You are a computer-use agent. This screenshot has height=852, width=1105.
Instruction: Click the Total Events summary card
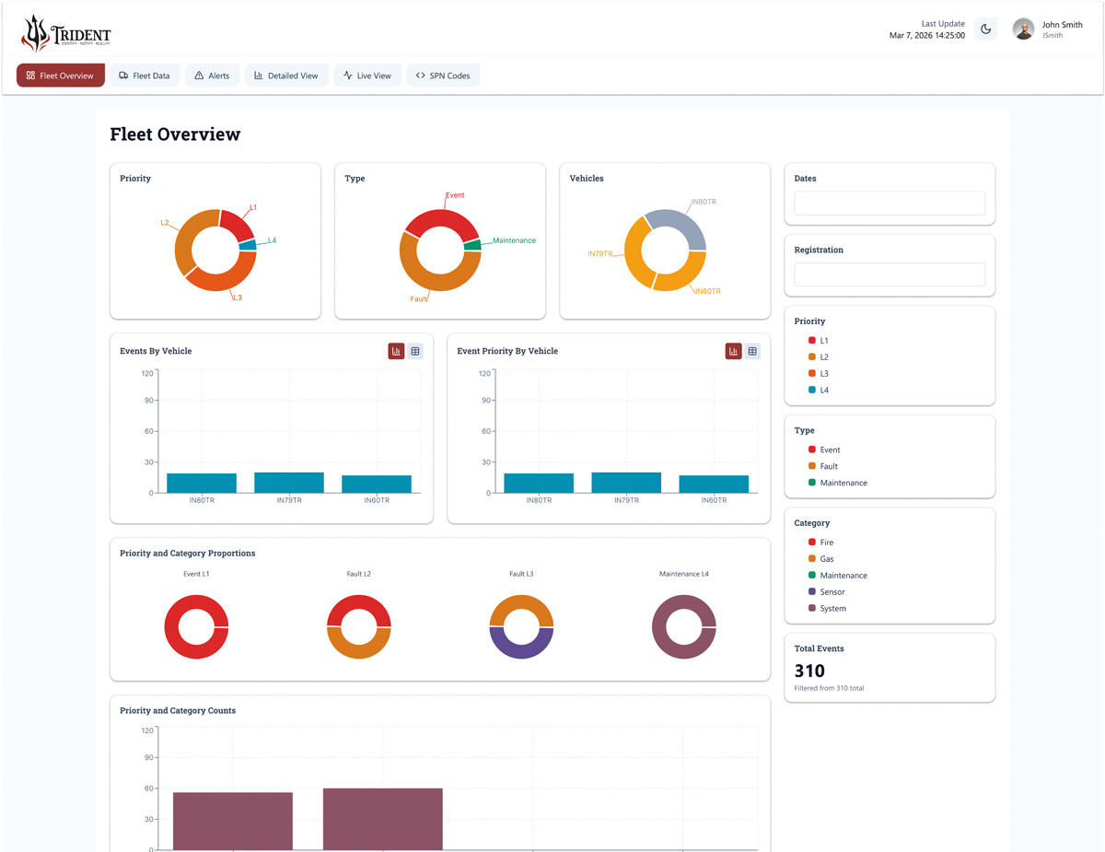click(x=889, y=667)
